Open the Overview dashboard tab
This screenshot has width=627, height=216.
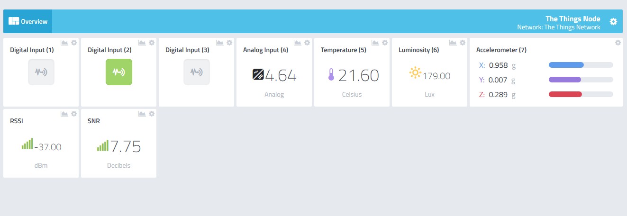click(x=28, y=21)
